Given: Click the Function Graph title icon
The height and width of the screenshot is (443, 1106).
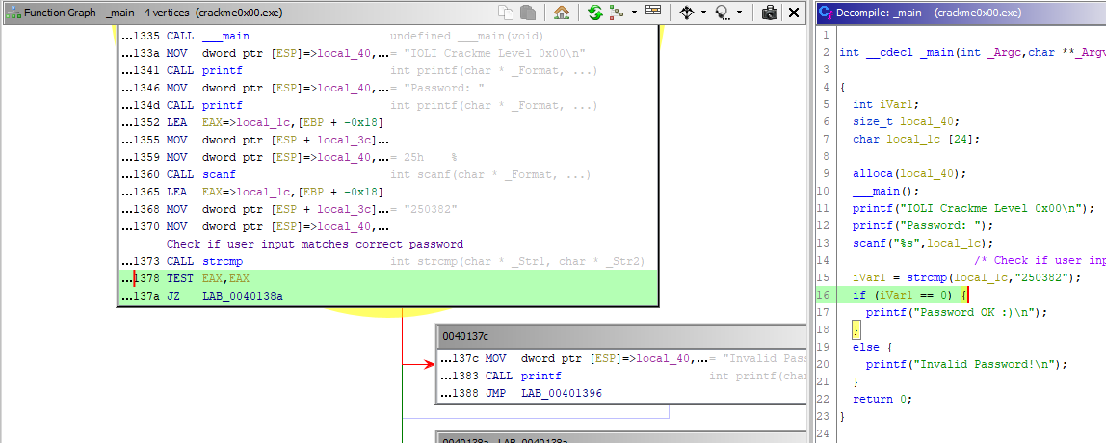Looking at the screenshot, I should 13,12.
